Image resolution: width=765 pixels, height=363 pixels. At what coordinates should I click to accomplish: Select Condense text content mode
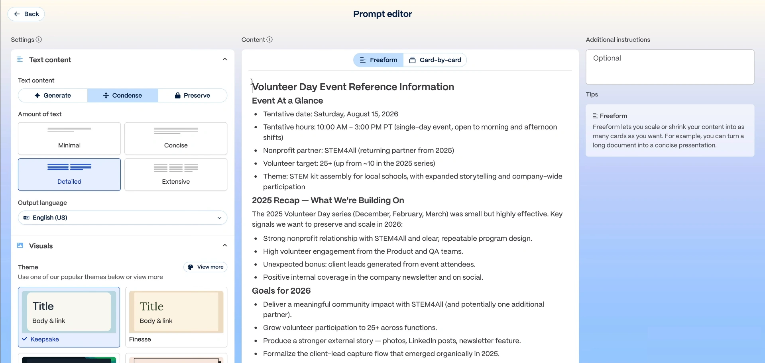coord(123,96)
